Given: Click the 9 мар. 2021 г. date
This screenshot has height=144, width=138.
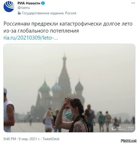Looking at the screenshot, I should coord(29,139).
